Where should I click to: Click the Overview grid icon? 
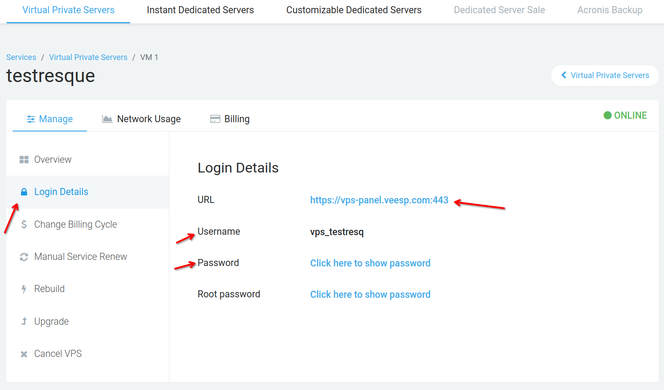pyautogui.click(x=24, y=159)
